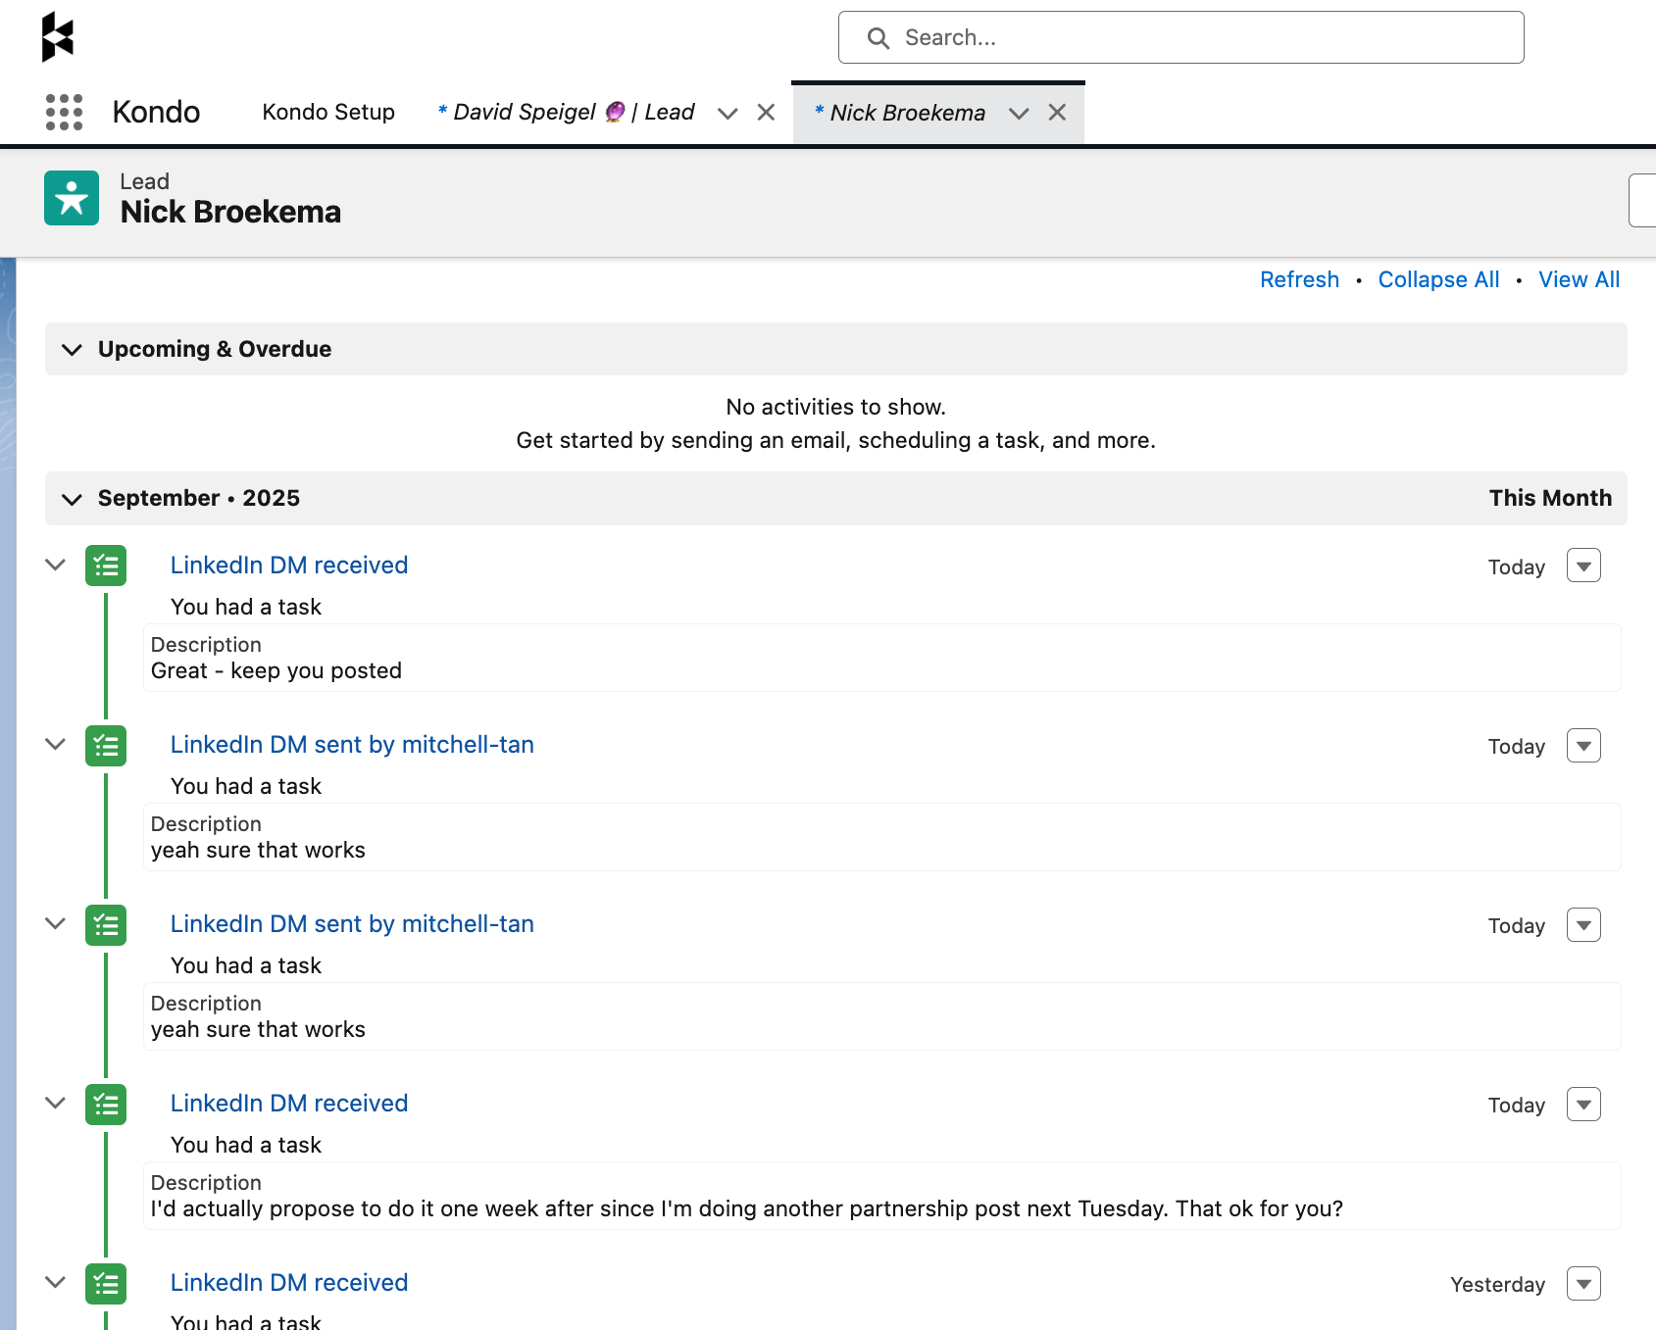Screen dimensions: 1656x1330
Task: Click the Kondo app name
Action: (x=156, y=112)
